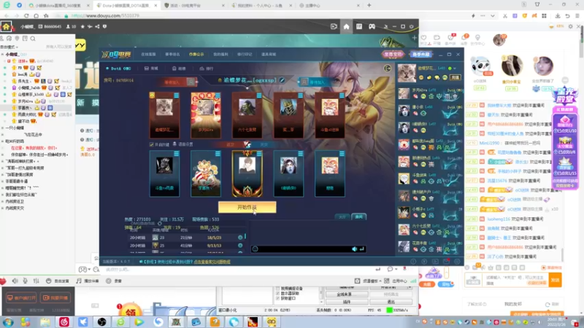
Task: Open the menu icon on the lion dance player card
Action: tap(218, 153)
